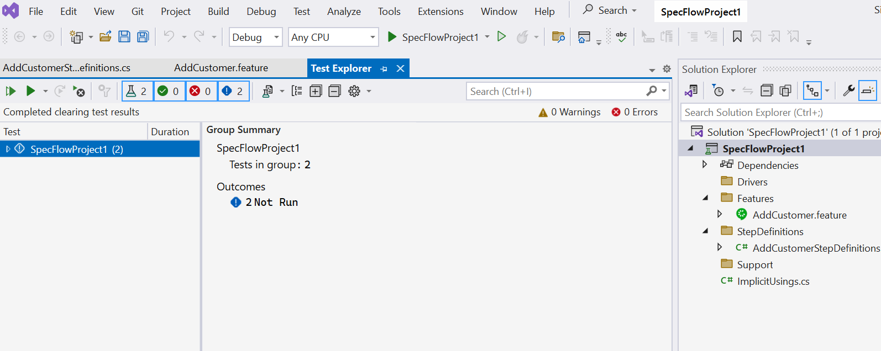This screenshot has height=351, width=881.
Task: Expand the Dependencies node
Action: coord(705,164)
